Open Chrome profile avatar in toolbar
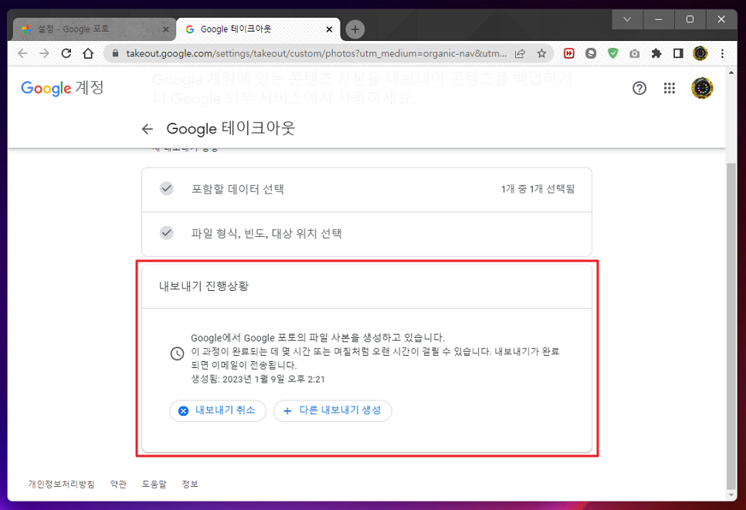 point(700,53)
